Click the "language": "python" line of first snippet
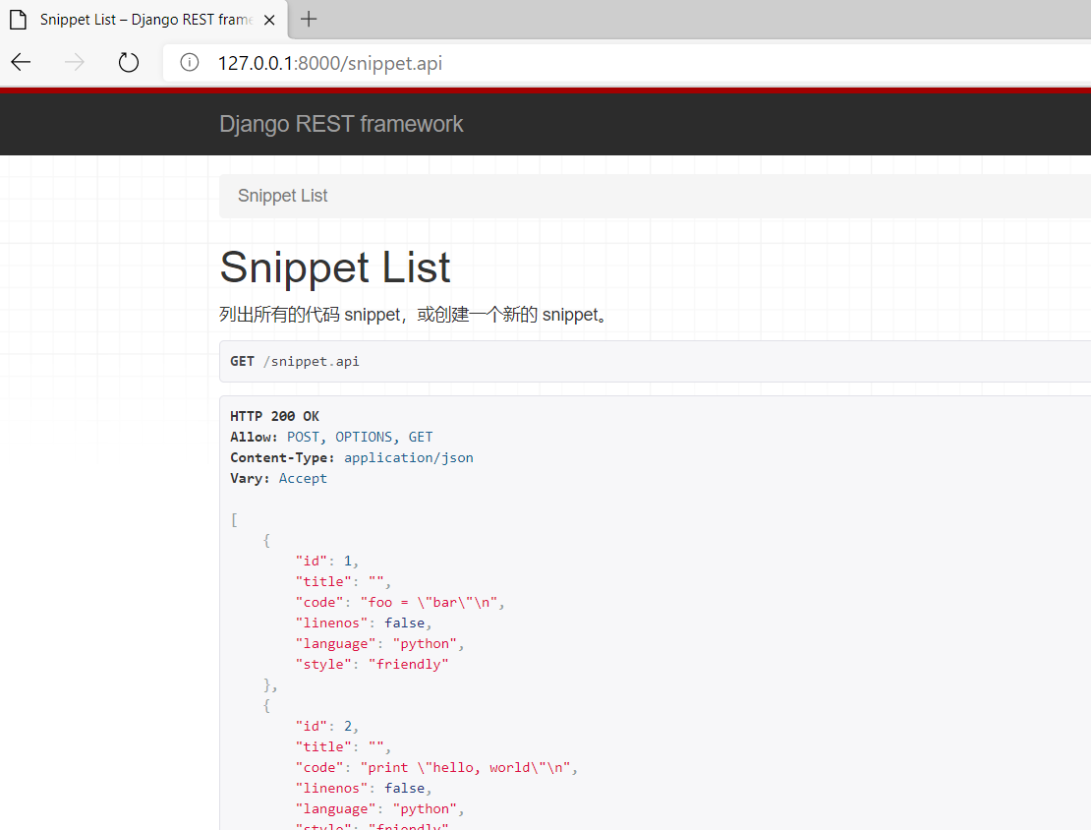Viewport: 1091px width, 830px height. coord(380,644)
